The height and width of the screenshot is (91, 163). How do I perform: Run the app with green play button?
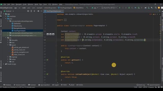coord(120,8)
